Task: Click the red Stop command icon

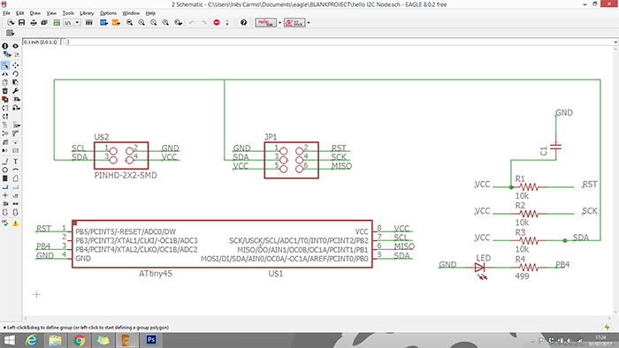Action: click(x=217, y=22)
